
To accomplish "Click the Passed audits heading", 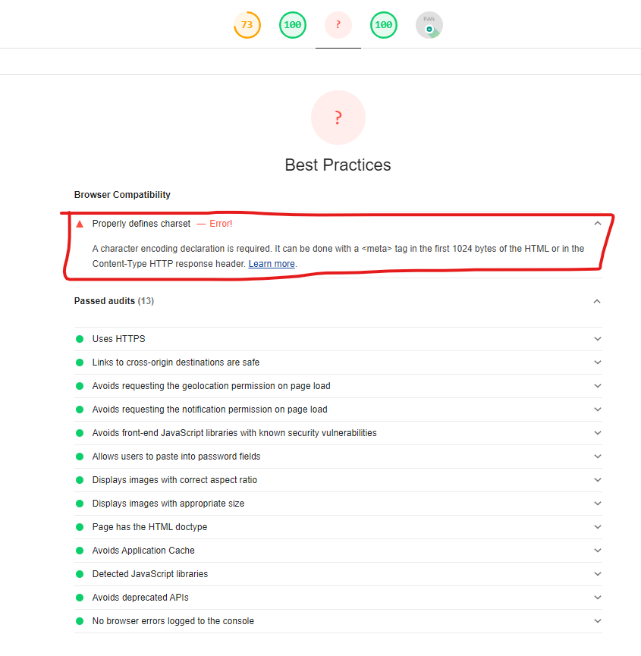I will [x=114, y=301].
